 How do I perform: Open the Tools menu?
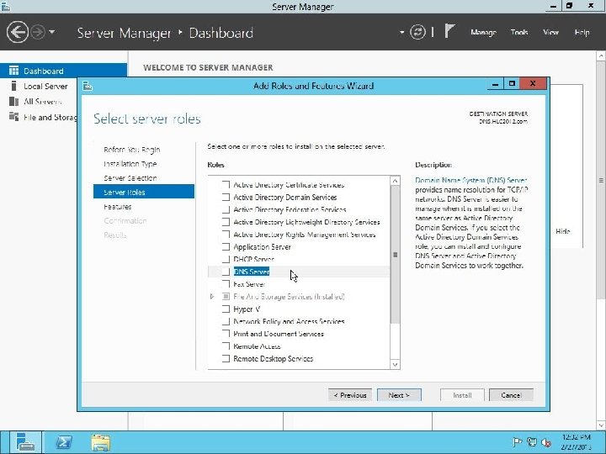point(519,33)
